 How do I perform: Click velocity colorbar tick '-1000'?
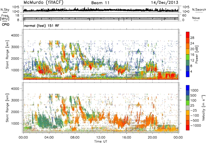pyautogui.click(x=195, y=125)
